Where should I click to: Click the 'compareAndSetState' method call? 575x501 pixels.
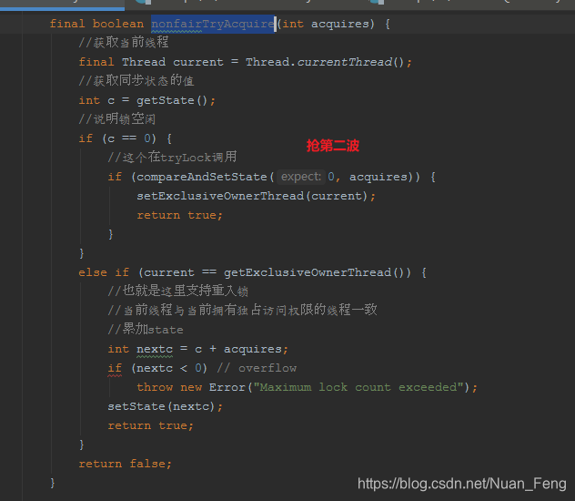[x=202, y=177]
